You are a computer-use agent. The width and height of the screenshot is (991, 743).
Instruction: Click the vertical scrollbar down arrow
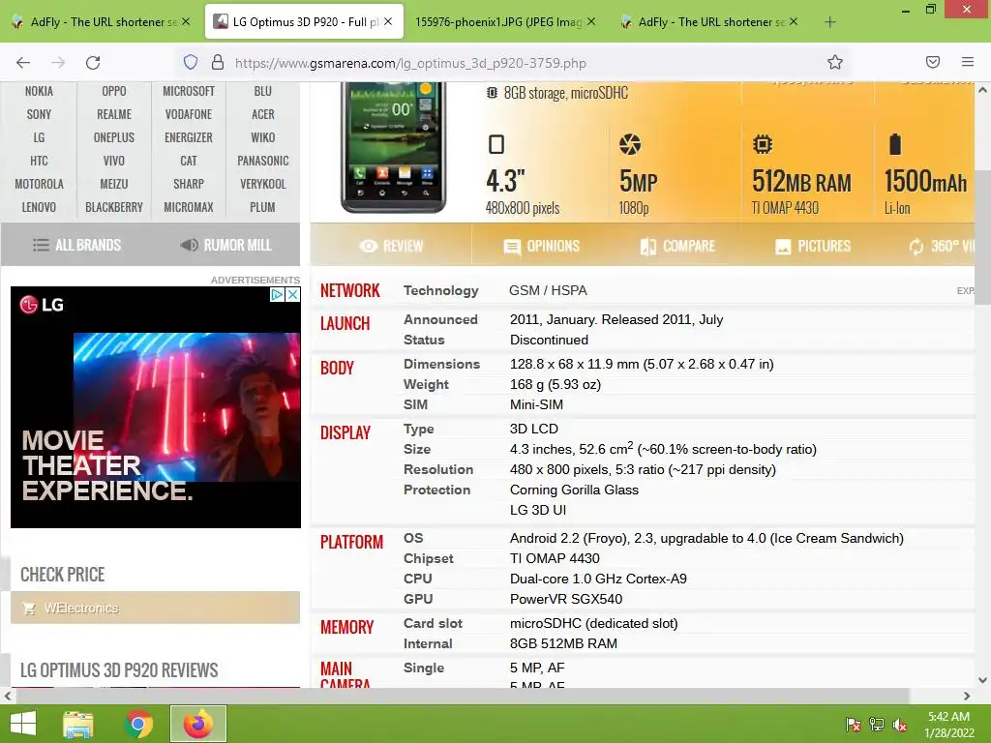983,680
